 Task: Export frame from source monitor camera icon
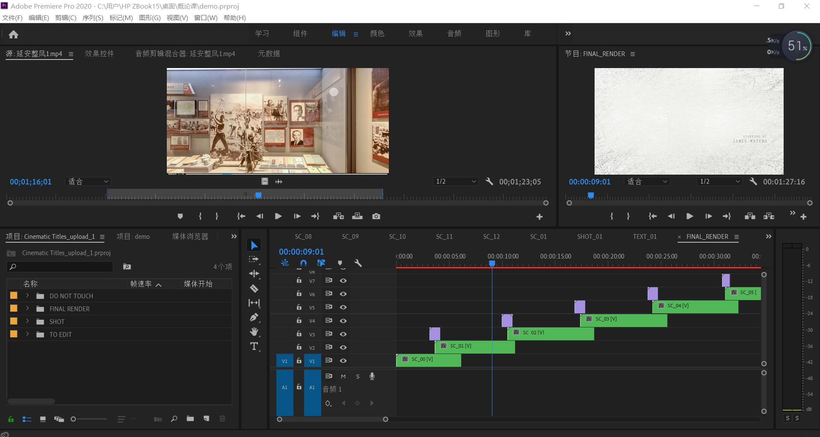click(x=376, y=217)
